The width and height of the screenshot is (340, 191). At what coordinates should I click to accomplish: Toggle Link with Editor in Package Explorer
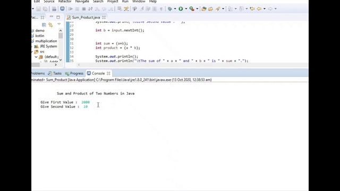pos(50,25)
